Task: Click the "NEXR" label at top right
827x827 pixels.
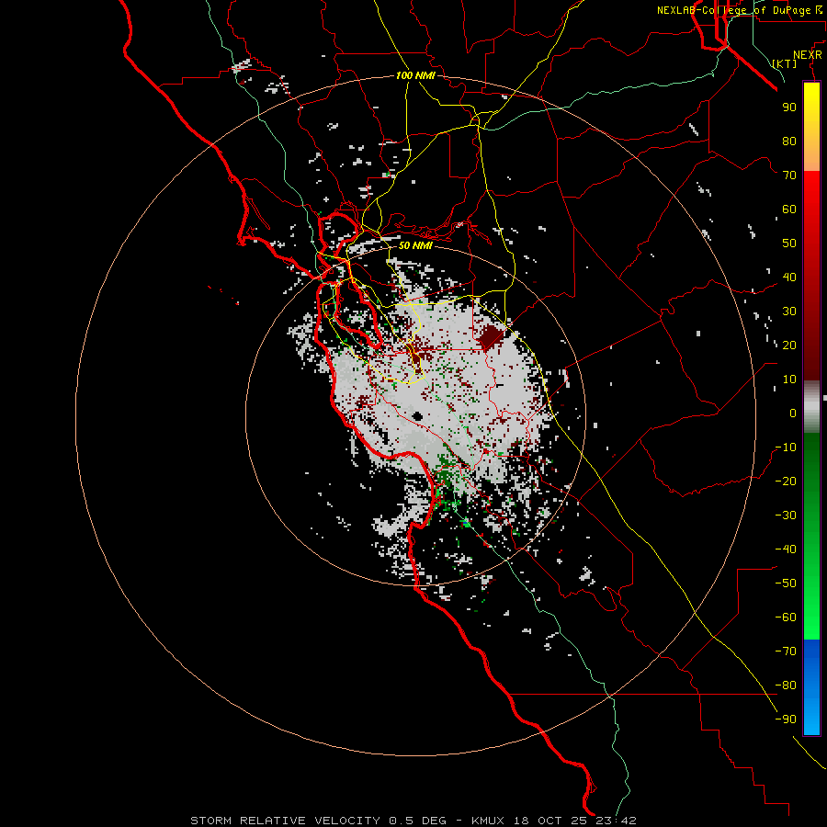Action: click(808, 55)
